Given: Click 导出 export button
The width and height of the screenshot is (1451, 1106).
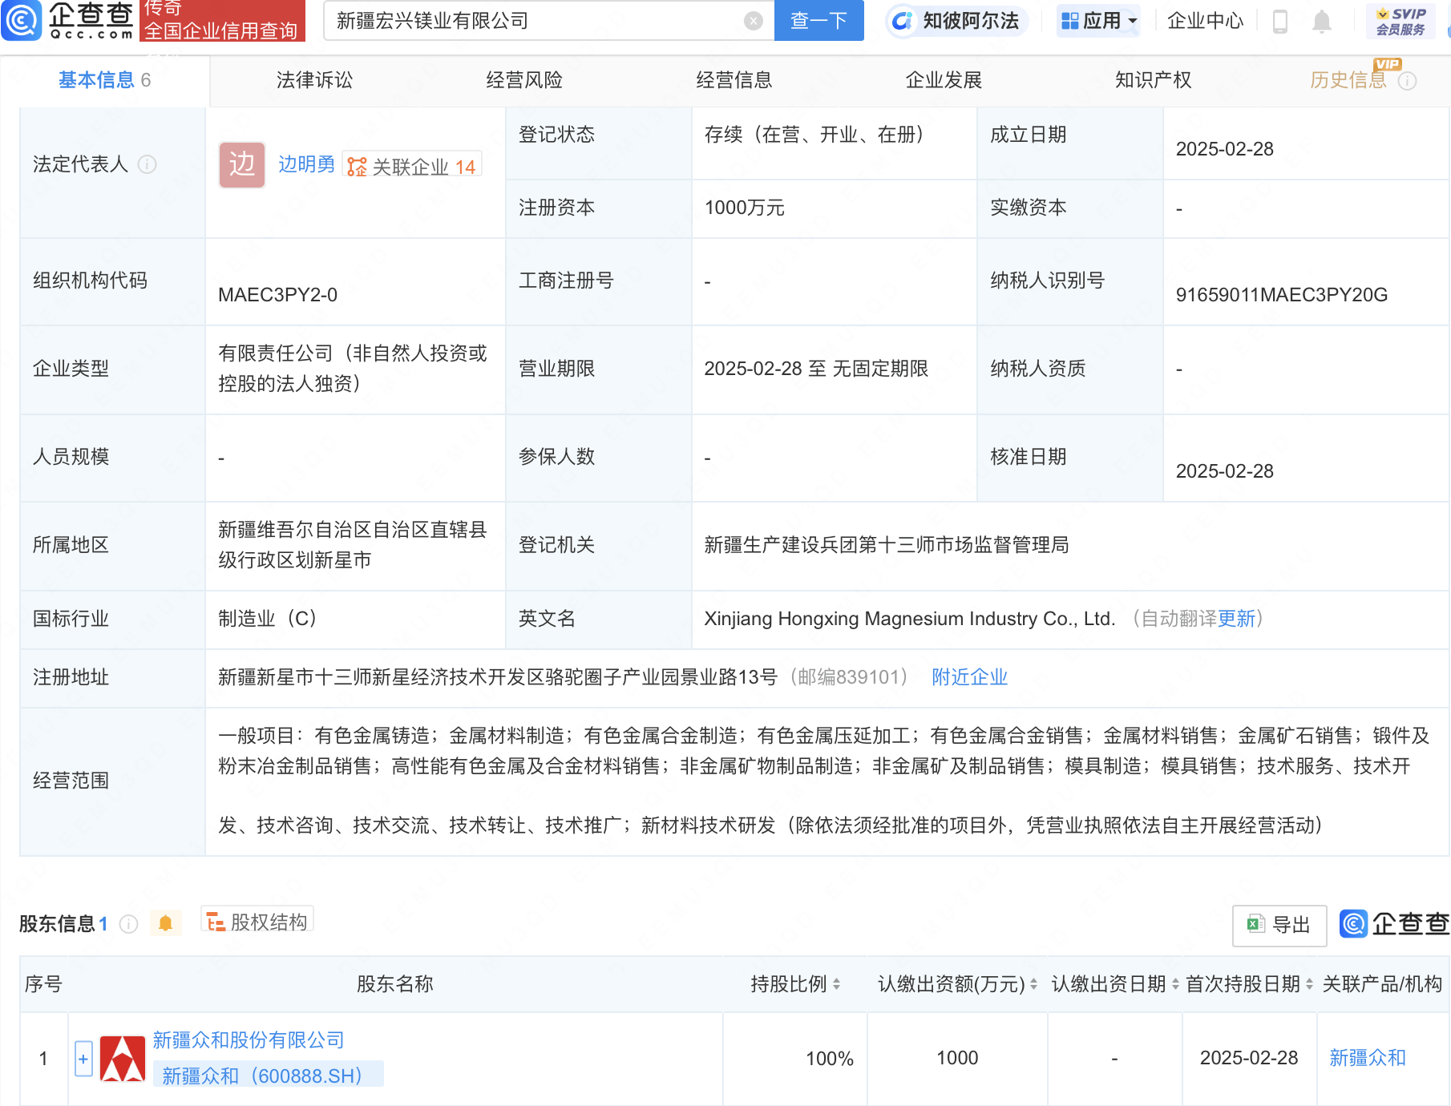Looking at the screenshot, I should tap(1279, 925).
